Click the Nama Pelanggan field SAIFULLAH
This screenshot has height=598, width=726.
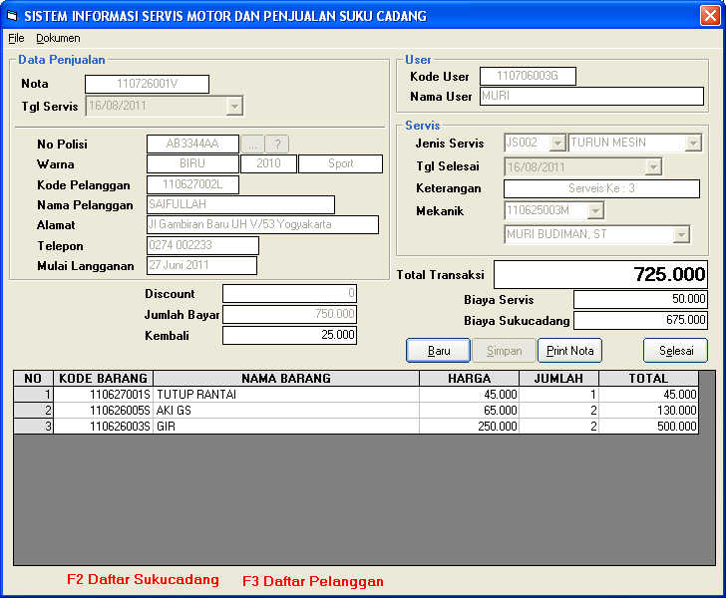(240, 204)
